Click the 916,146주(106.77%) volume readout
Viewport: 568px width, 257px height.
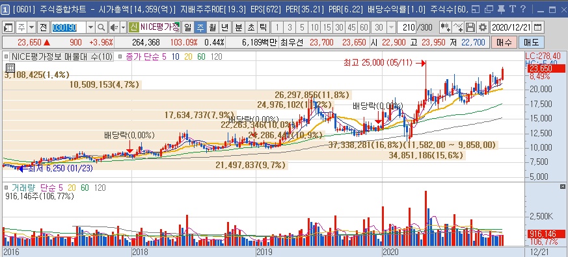(x=40, y=196)
